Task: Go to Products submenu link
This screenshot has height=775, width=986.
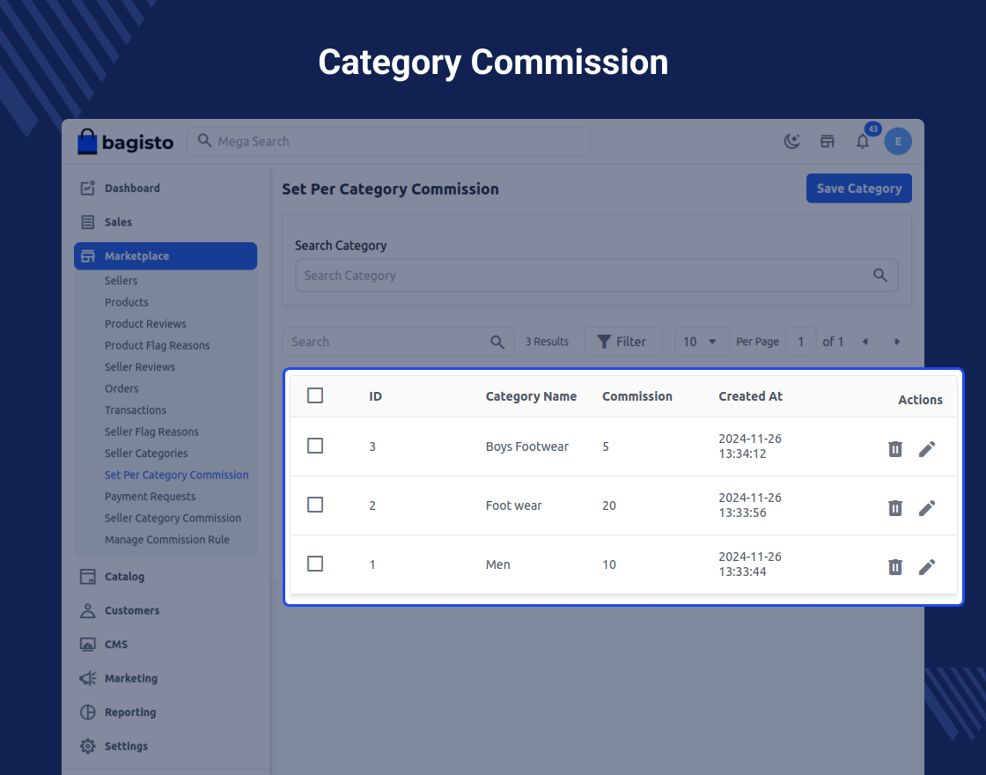Action: [x=127, y=302]
